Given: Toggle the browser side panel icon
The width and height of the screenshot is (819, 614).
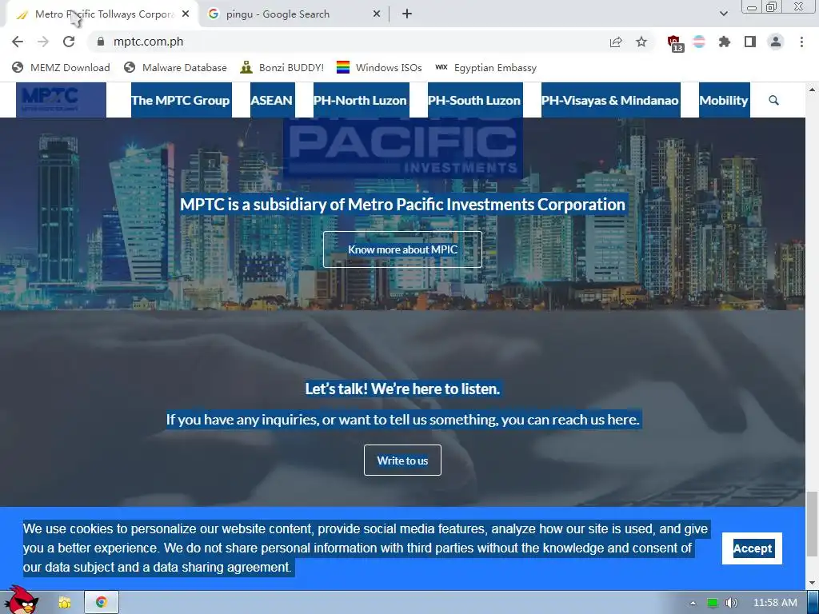Looking at the screenshot, I should pyautogui.click(x=750, y=42).
